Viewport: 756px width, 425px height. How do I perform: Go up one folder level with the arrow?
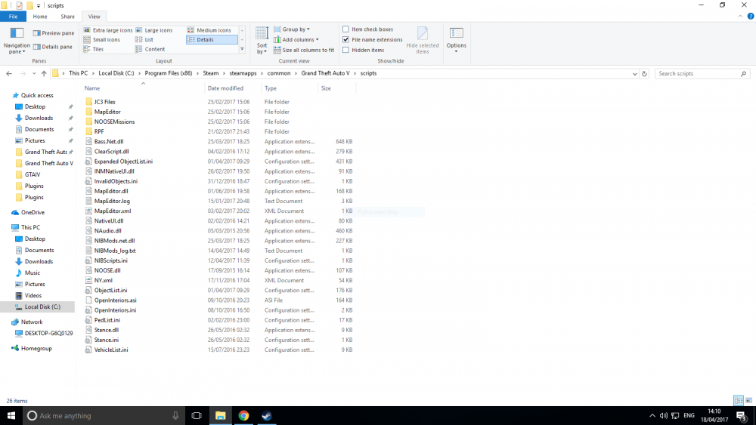pyautogui.click(x=45, y=74)
